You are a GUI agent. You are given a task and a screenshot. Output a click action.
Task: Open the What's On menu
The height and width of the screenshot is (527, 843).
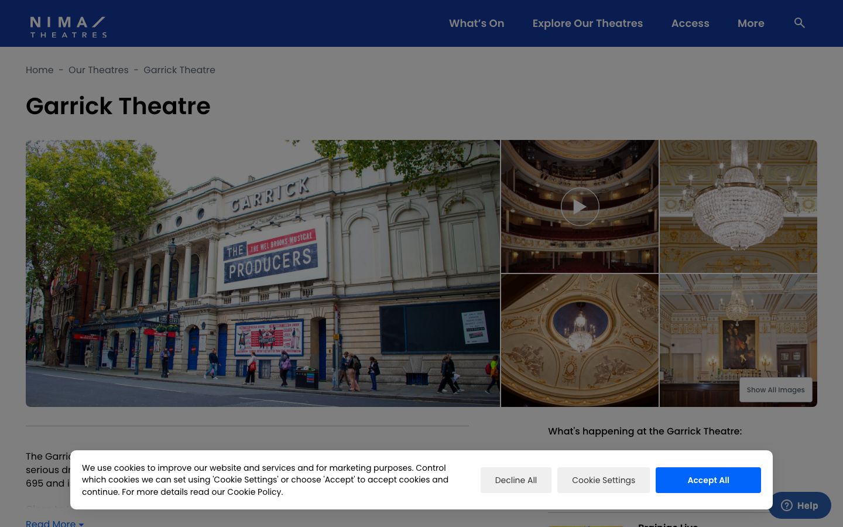[x=477, y=23]
